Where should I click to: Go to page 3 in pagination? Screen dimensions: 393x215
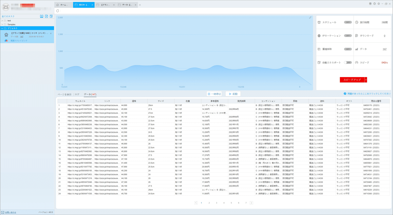click(216, 203)
